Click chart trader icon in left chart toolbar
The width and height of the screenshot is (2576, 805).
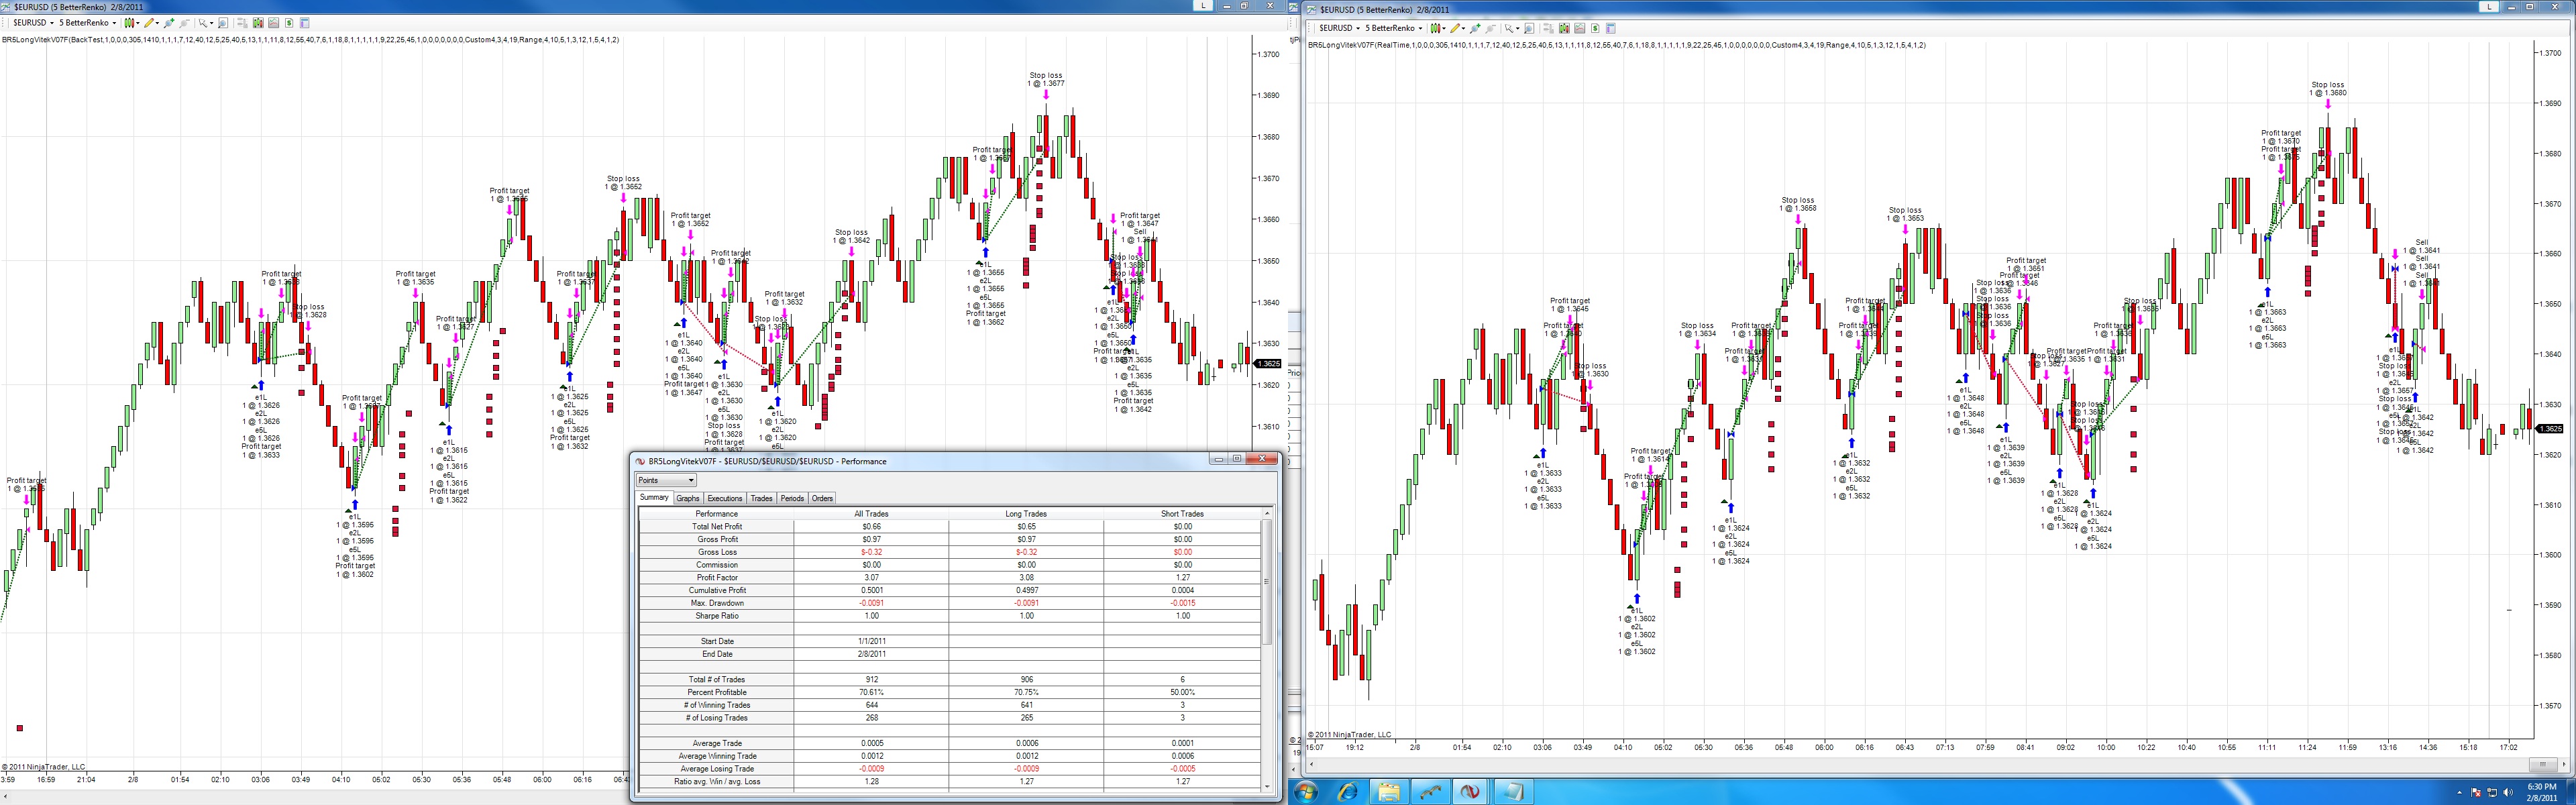point(242,23)
